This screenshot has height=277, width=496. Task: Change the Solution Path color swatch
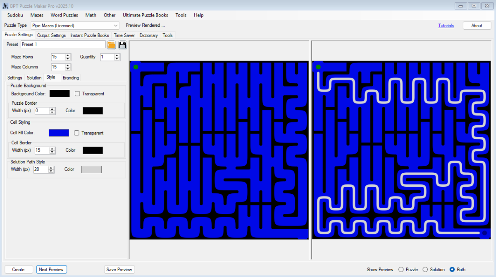pos(91,169)
